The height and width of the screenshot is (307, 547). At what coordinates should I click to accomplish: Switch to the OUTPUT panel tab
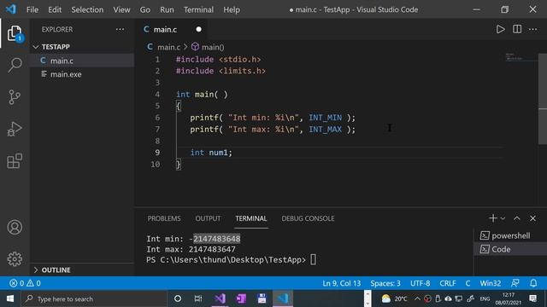coord(208,218)
